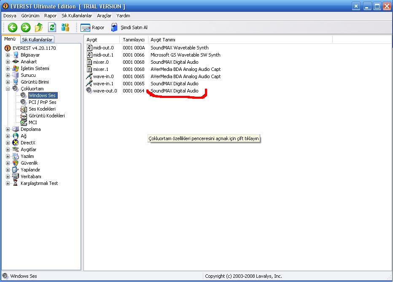Expand the Güvenlik tree node
The image size is (393, 282).
point(8,163)
